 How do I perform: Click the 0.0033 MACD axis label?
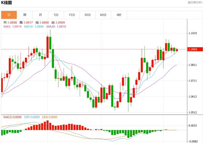pos(193,126)
